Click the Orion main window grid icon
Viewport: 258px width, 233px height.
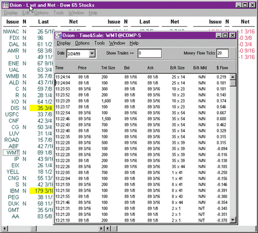(x=5, y=5)
